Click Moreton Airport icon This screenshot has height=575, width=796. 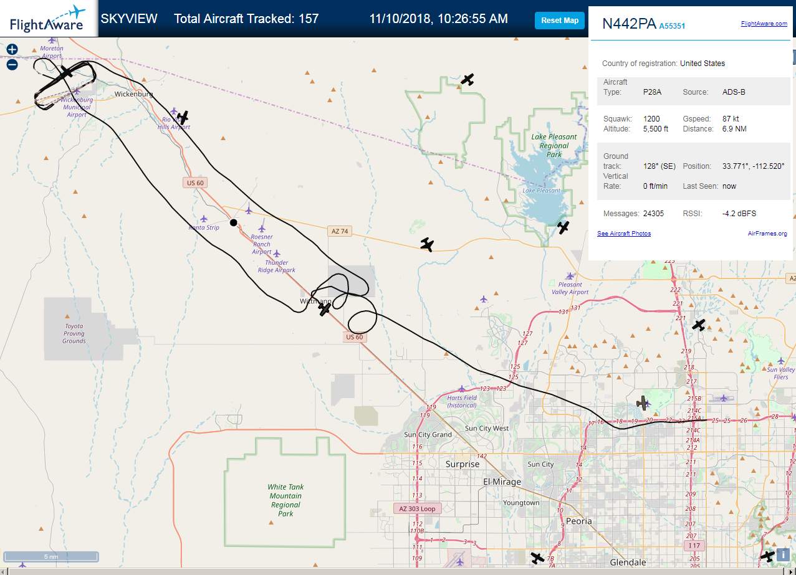[52, 40]
